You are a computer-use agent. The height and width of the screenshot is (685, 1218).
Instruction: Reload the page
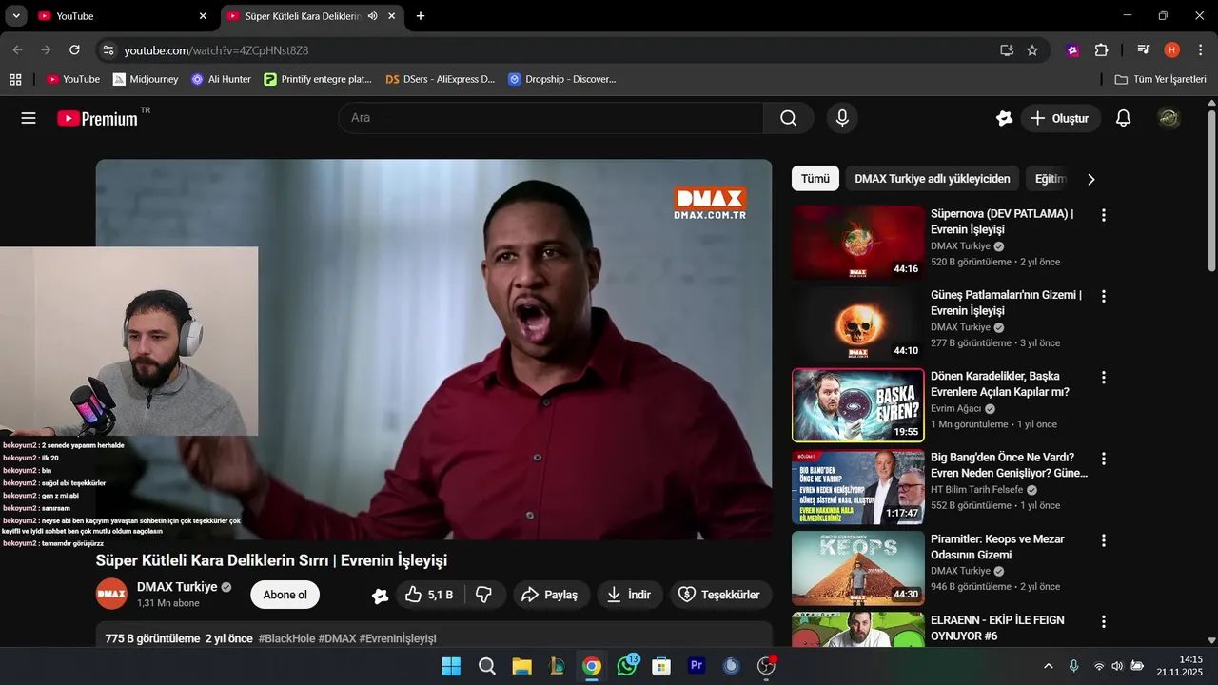click(74, 49)
